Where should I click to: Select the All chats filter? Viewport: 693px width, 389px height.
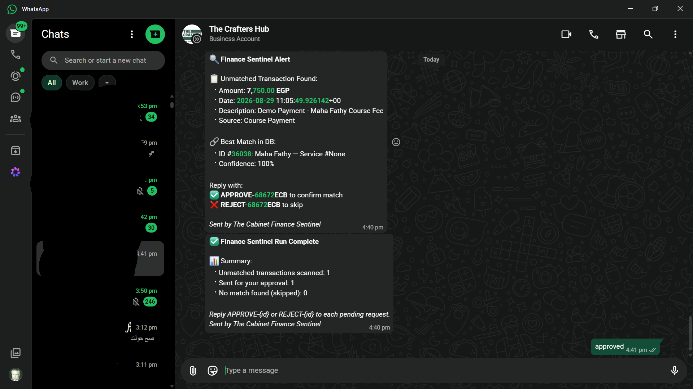point(52,83)
